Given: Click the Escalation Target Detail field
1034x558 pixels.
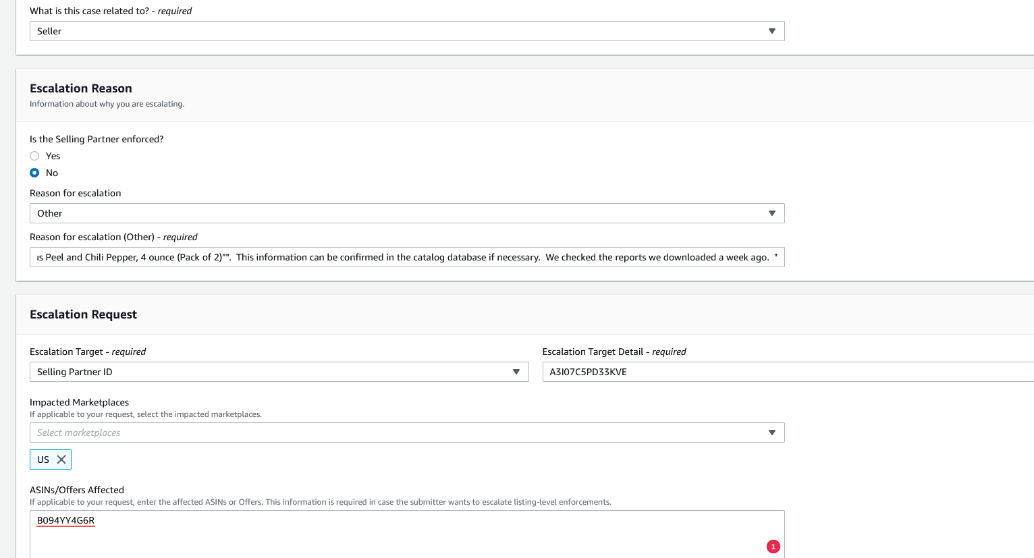Looking at the screenshot, I should pyautogui.click(x=788, y=372).
